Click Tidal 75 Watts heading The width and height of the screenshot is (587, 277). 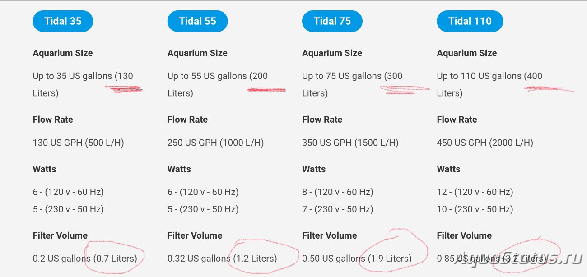coord(314,169)
